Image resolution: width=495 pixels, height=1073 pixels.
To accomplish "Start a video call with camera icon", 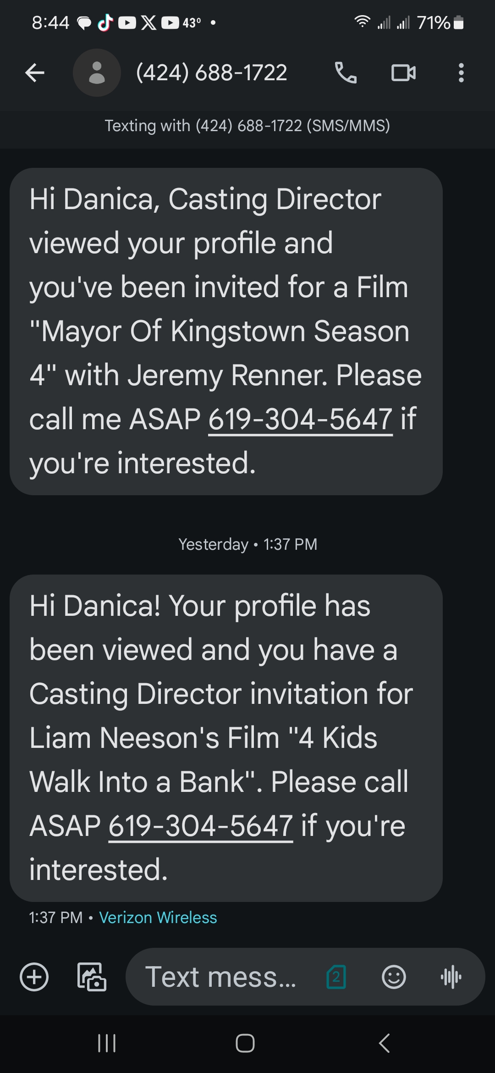I will pos(403,72).
